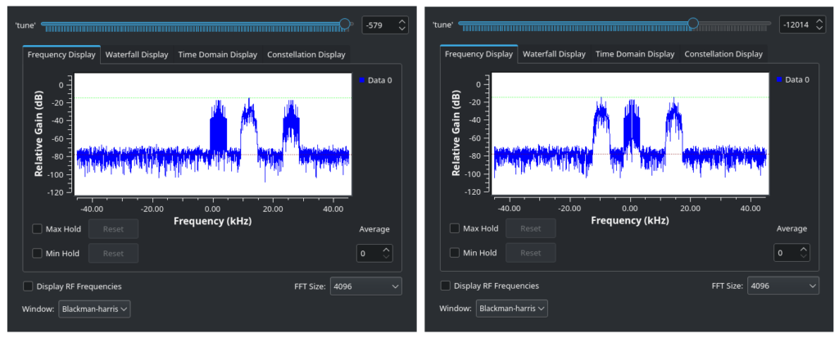The image size is (839, 338).
Task: Click the tune slider handle in the right panel
Action: [693, 24]
